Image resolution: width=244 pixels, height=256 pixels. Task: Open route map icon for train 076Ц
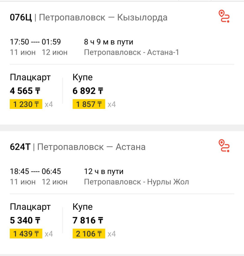pos(224,16)
